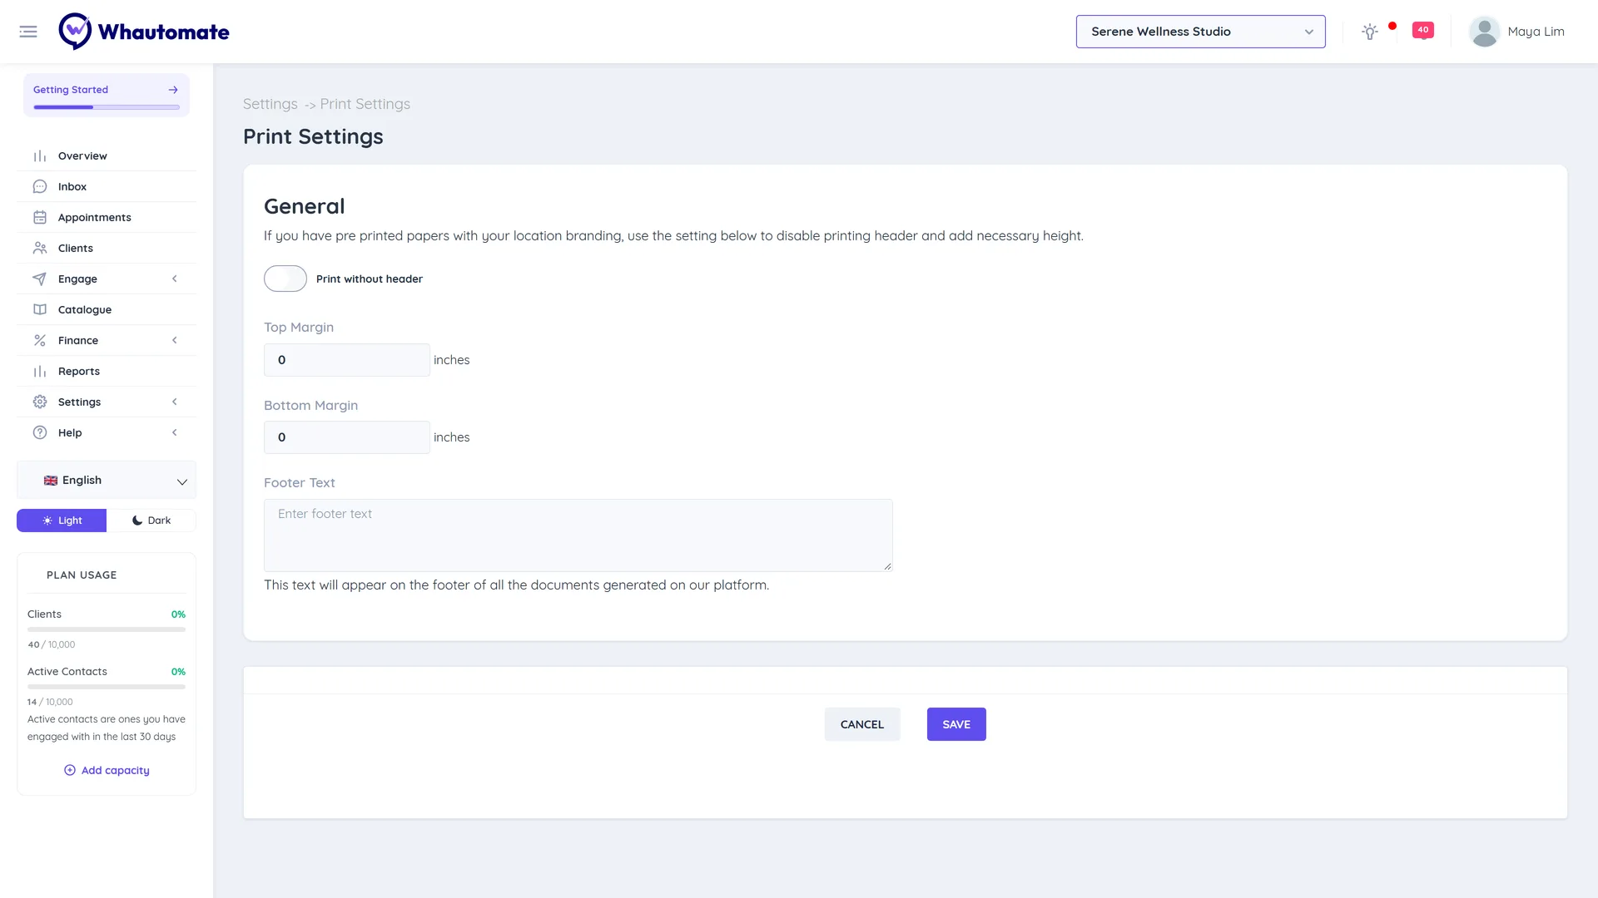Open Inbox in sidebar
Viewport: 1598px width, 898px height.
107,187
